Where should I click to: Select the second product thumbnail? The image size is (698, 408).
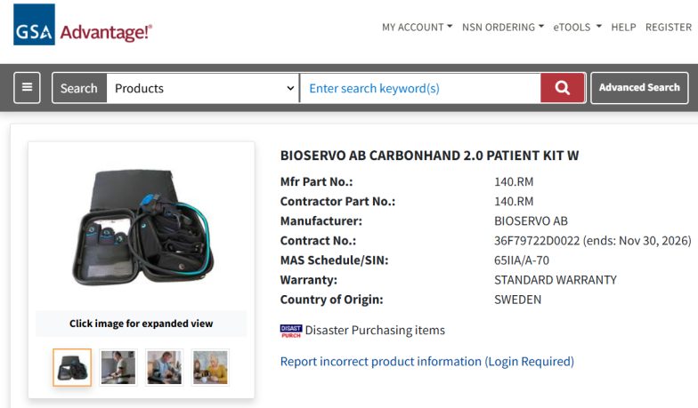[x=118, y=367]
